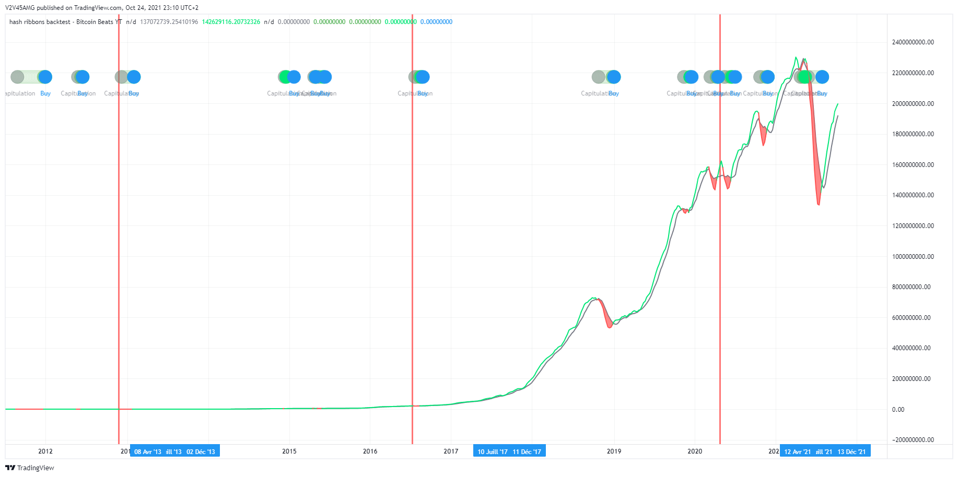Click the 1600000000.00 price scale label

pos(913,165)
